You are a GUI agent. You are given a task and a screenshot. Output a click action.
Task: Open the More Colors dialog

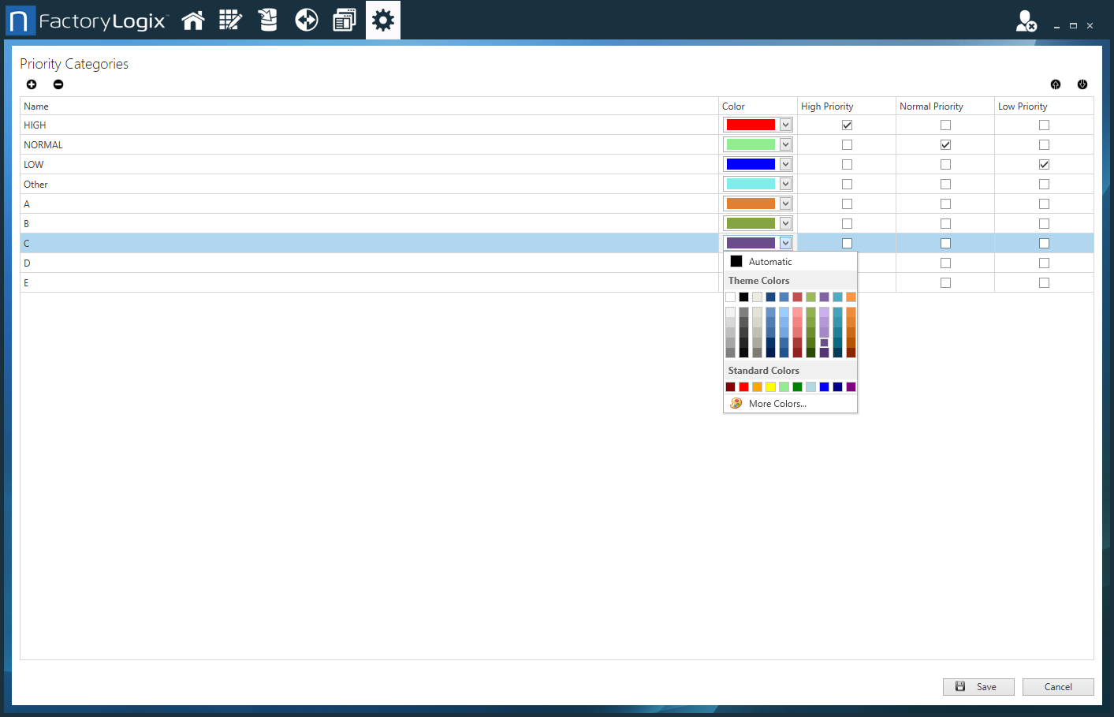[x=777, y=403]
